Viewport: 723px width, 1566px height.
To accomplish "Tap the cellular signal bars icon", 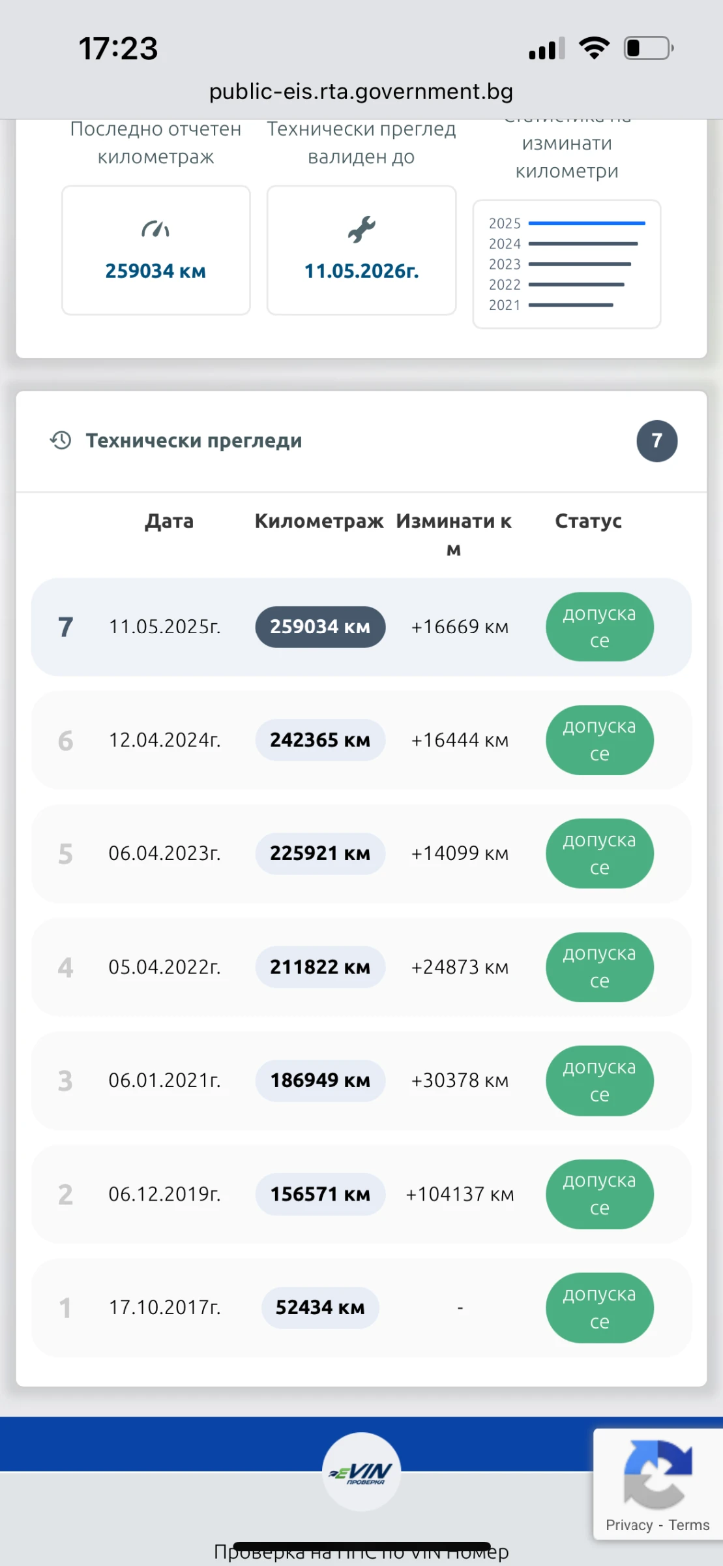I will (546, 49).
